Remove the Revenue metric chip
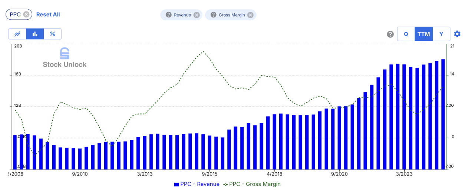This screenshot has height=195, width=468. click(197, 15)
